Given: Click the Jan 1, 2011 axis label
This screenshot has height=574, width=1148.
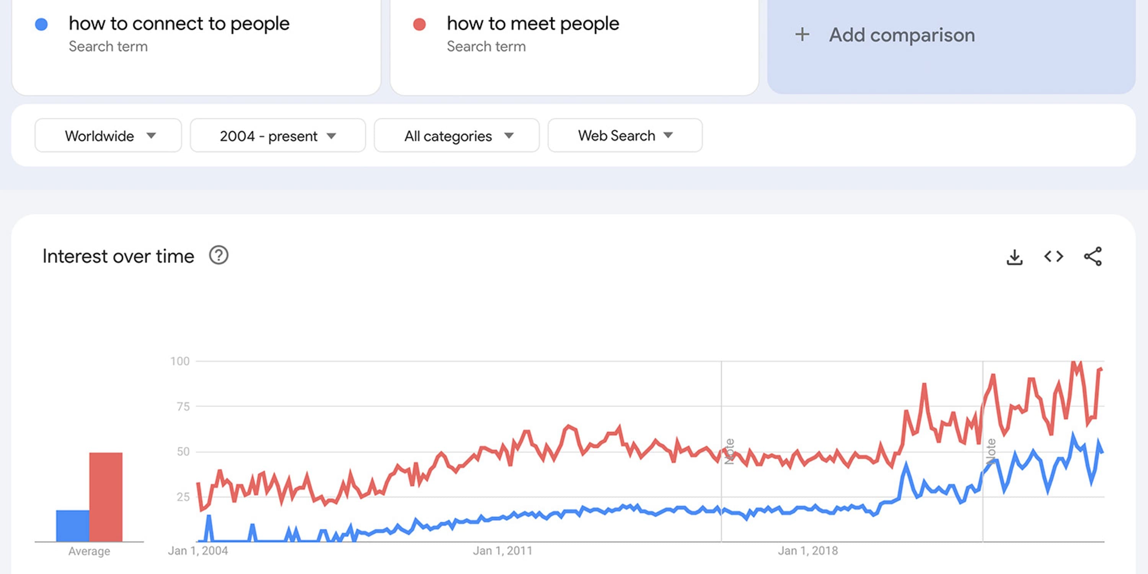Looking at the screenshot, I should point(503,551).
